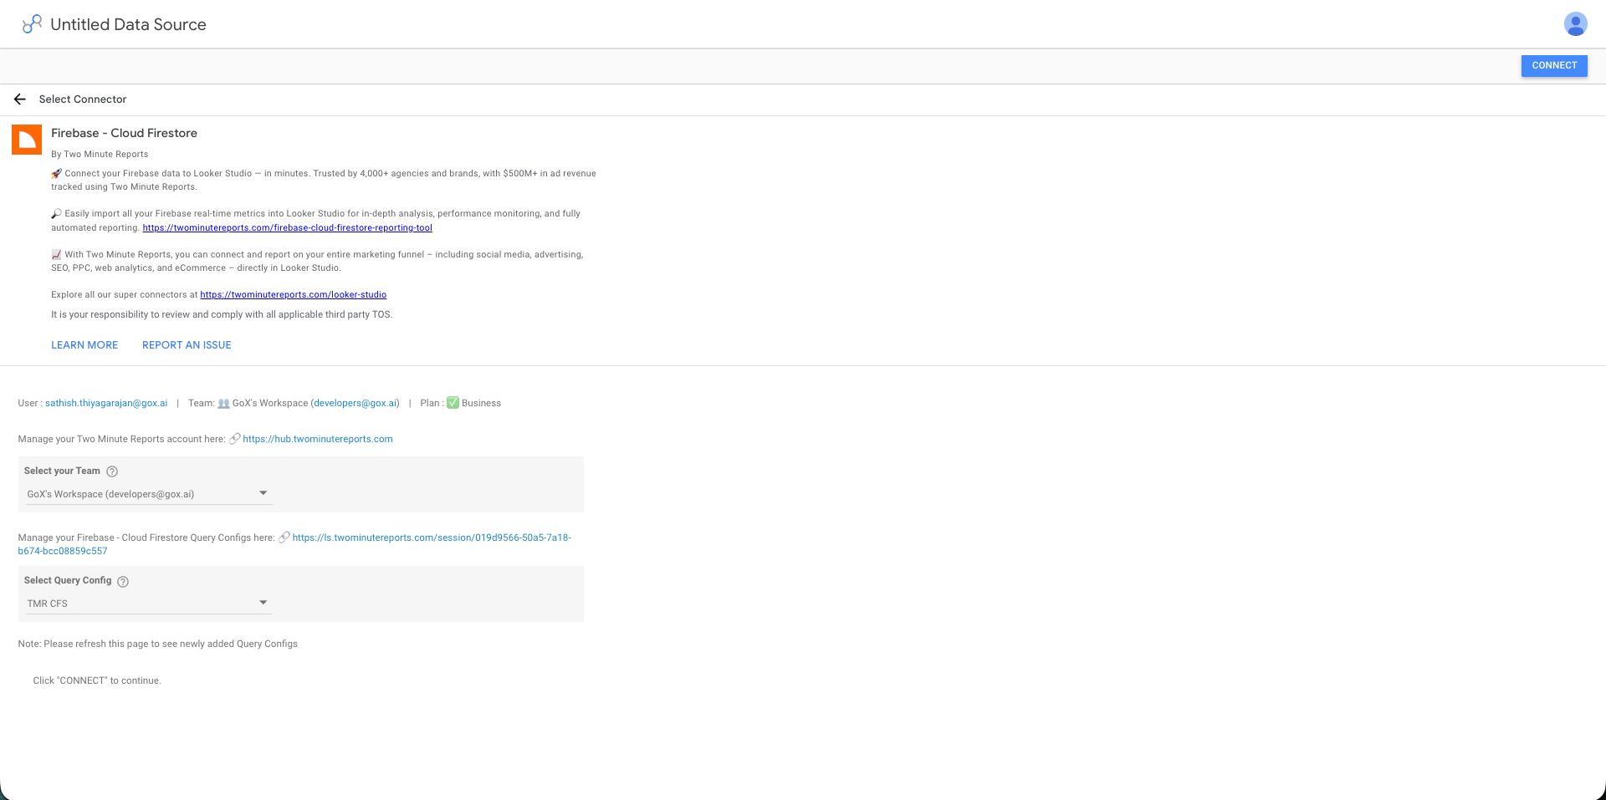Open the Select Query Config dropdown

tap(147, 603)
